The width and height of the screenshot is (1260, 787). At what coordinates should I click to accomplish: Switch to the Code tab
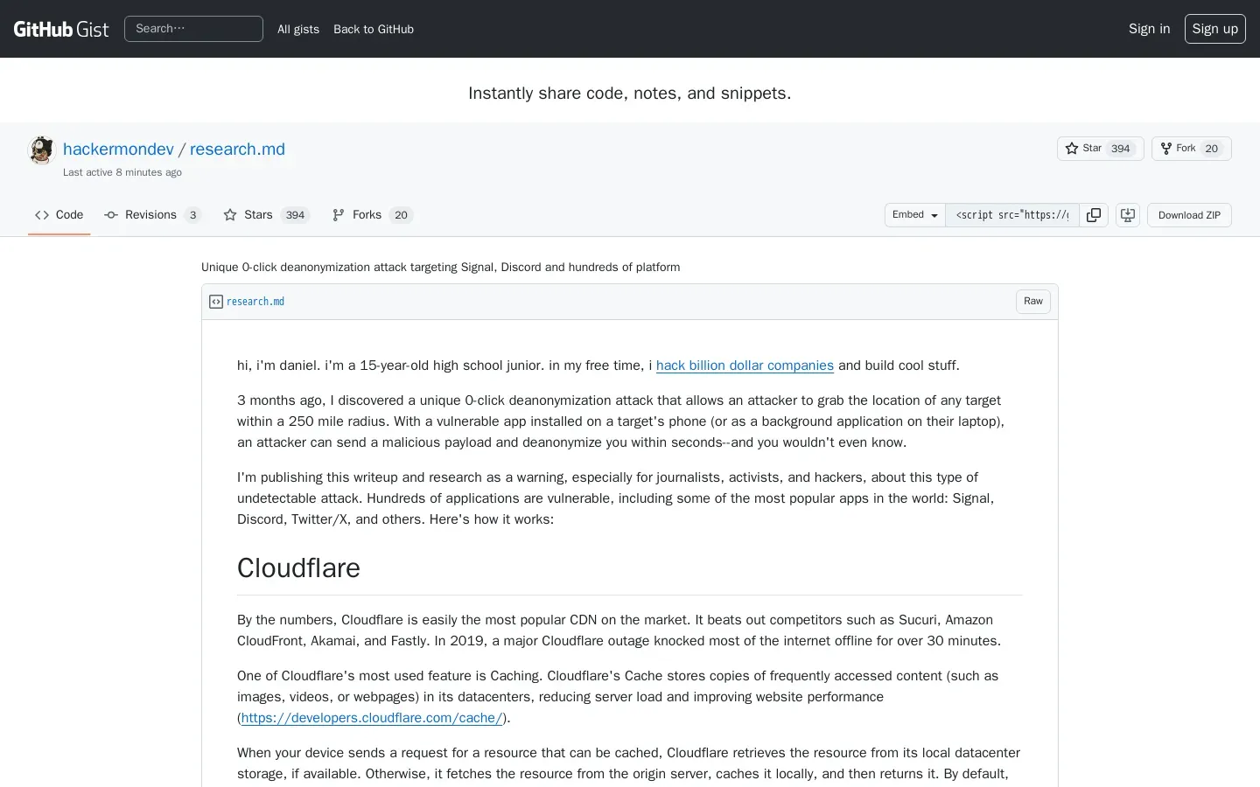(59, 215)
